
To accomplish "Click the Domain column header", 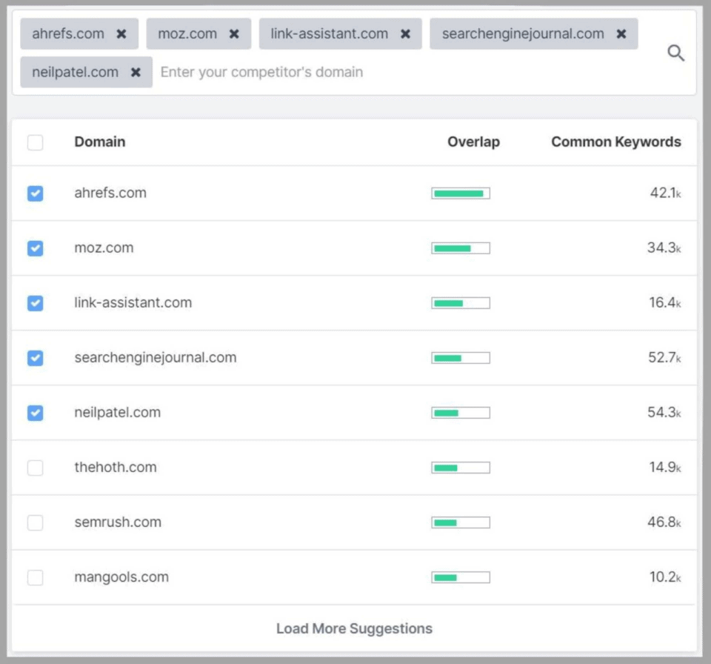I will tap(99, 142).
